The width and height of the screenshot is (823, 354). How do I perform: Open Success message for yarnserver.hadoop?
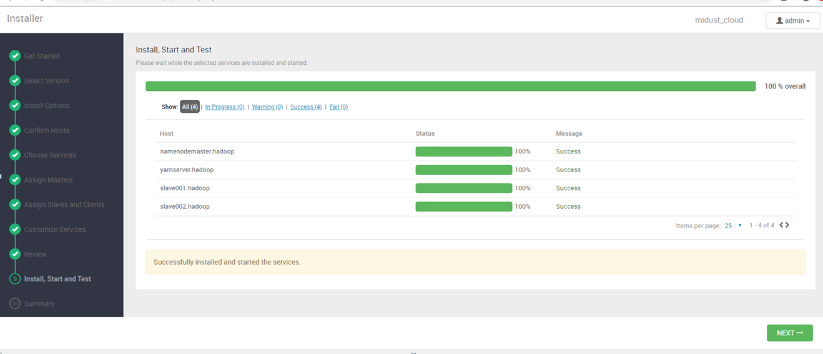pyautogui.click(x=568, y=170)
